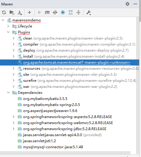Reload all Maven projects
The height and width of the screenshot is (157, 141).
(4, 12)
